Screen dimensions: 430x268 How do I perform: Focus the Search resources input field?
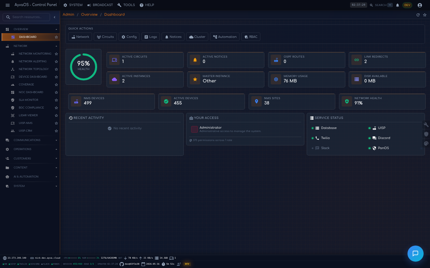click(27, 17)
